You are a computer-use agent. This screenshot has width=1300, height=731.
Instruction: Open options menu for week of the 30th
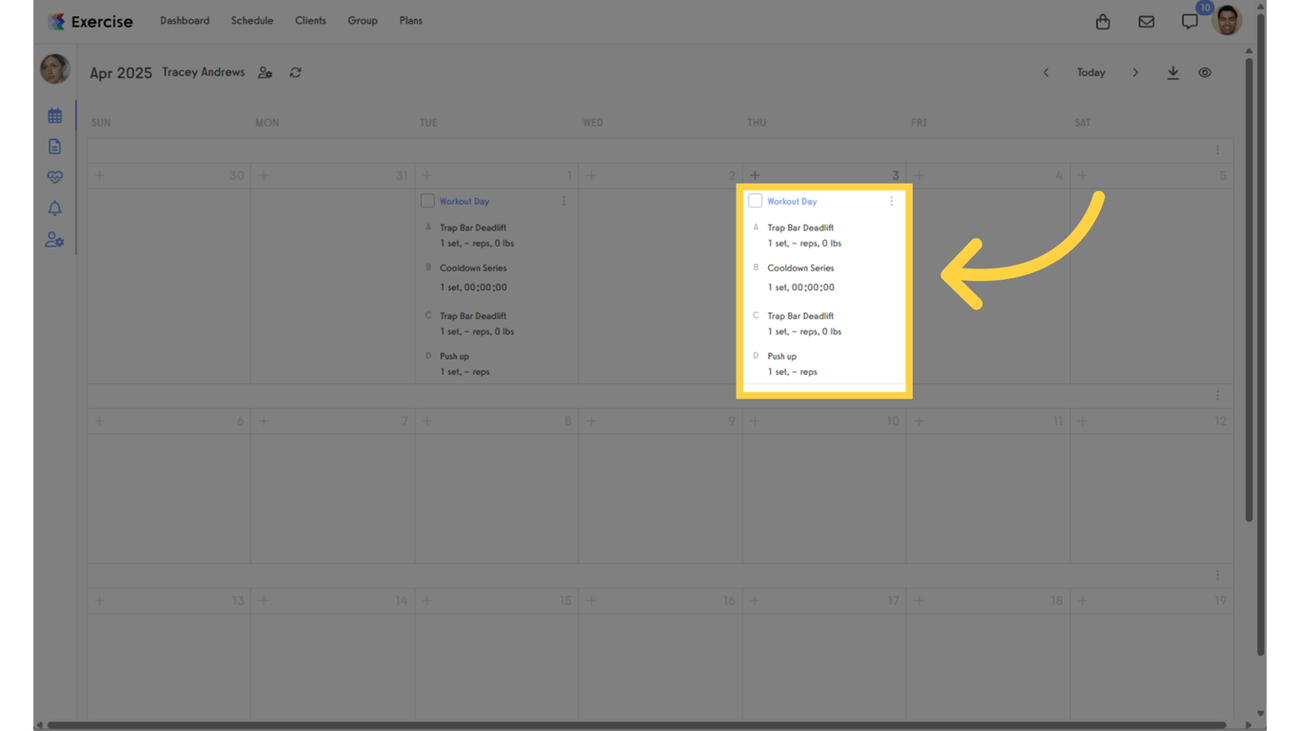pyautogui.click(x=1217, y=150)
